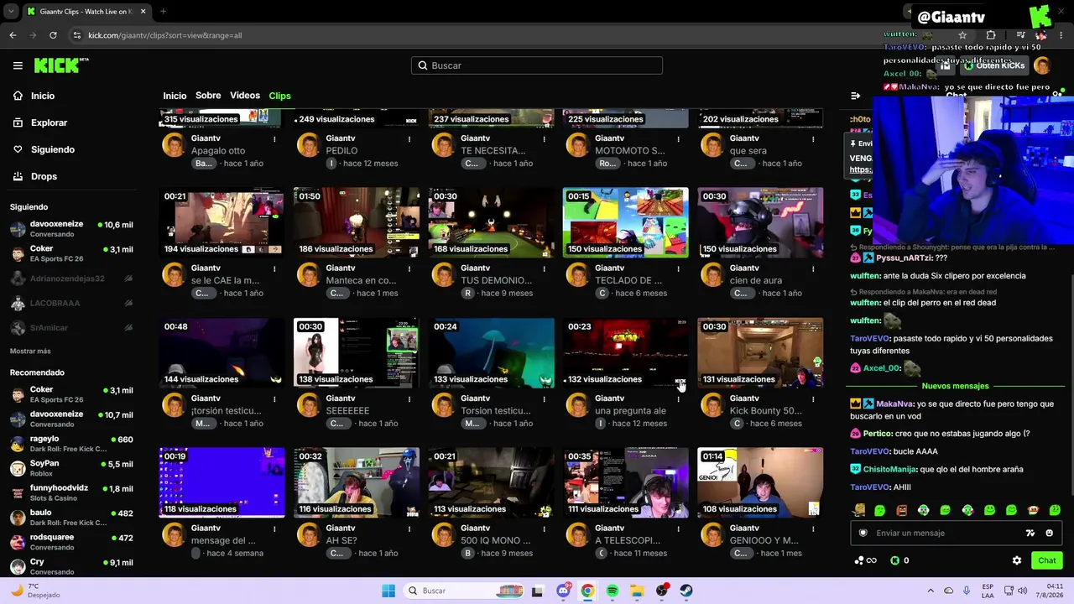Open the 7TV emote menu in chat
This screenshot has height=604, width=1074.
coord(1030,533)
